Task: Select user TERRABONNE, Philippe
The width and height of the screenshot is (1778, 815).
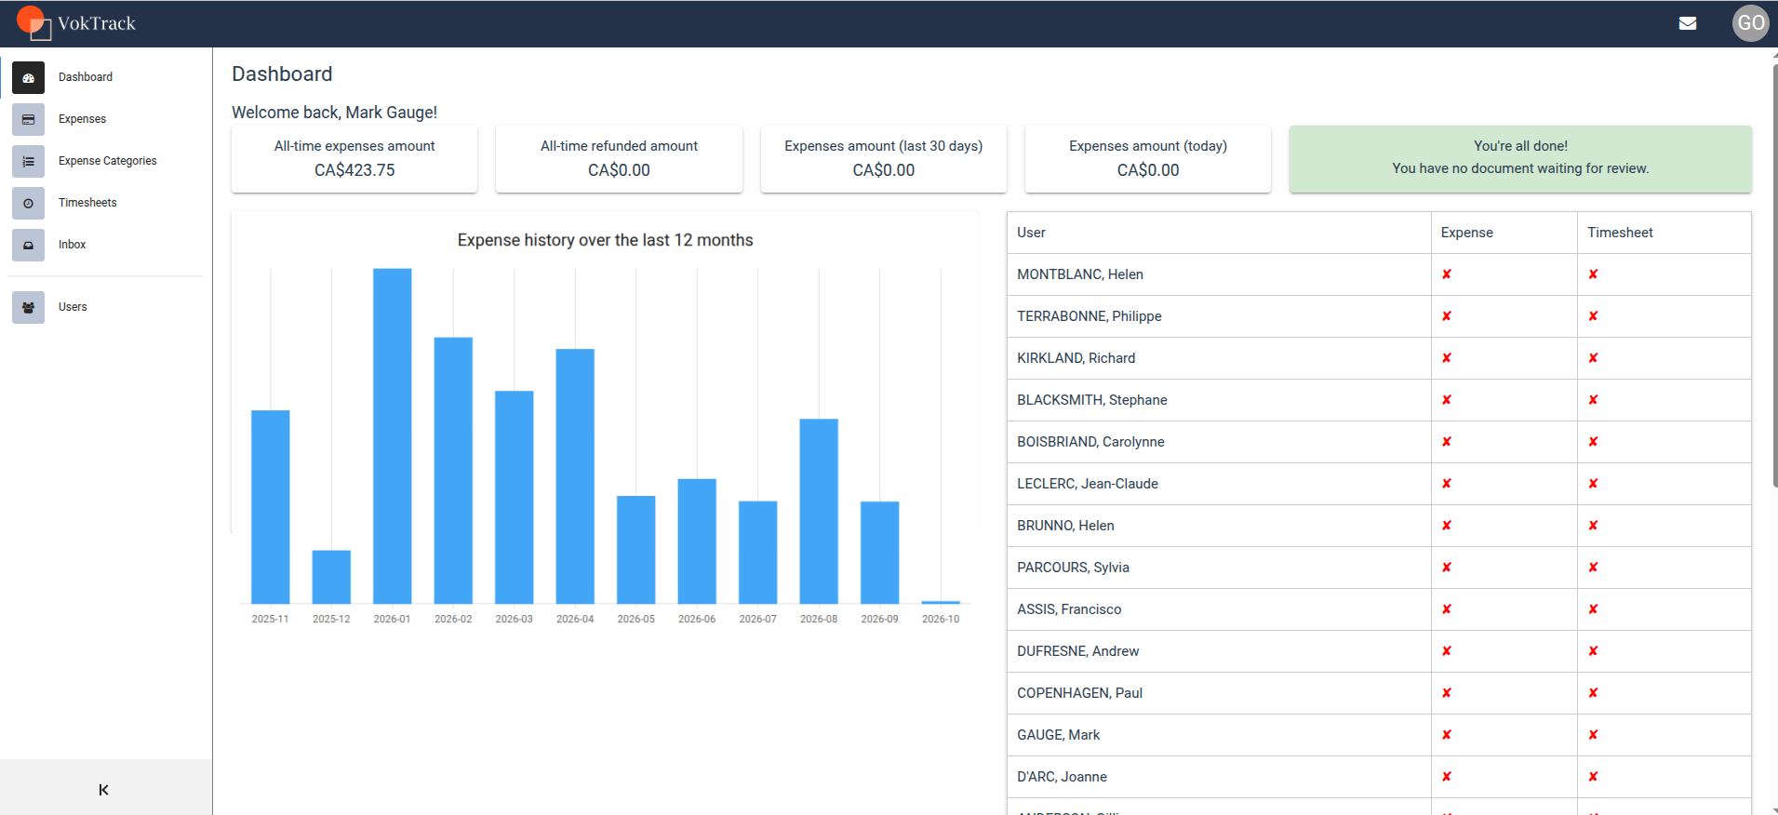Action: pos(1090,316)
